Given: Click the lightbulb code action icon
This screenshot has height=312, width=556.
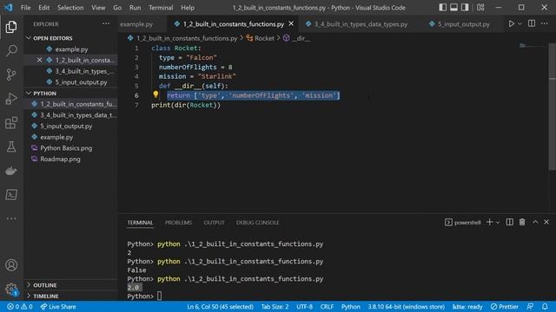Looking at the screenshot, I should tap(156, 94).
